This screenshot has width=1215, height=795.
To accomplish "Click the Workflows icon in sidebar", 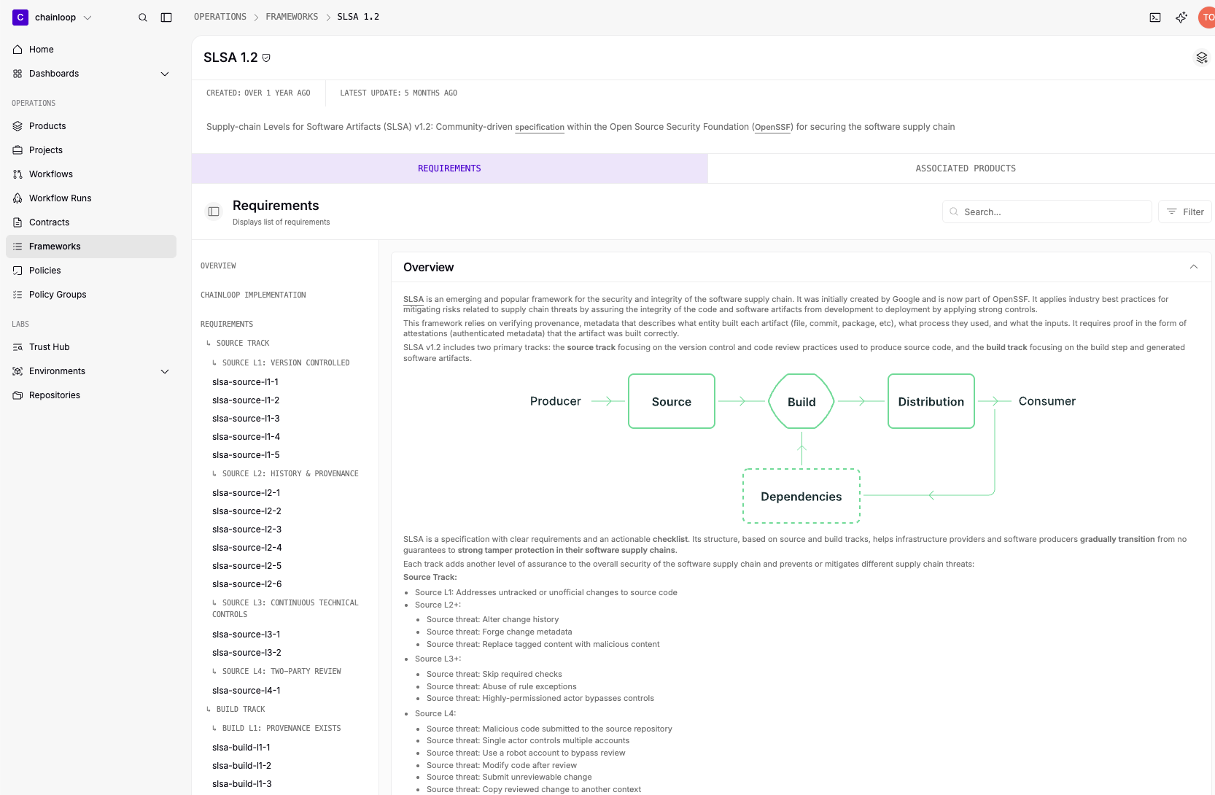I will pyautogui.click(x=18, y=174).
